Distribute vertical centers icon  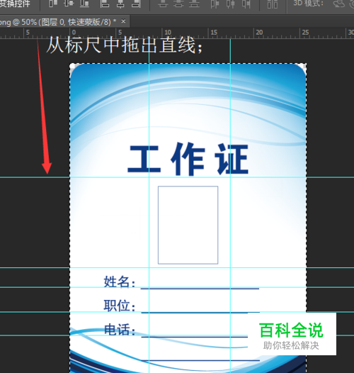178,3
